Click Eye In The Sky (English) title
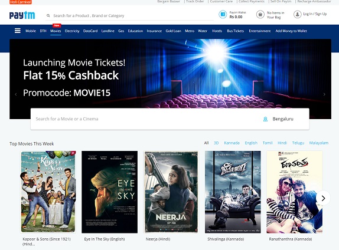The height and width of the screenshot is (250, 339). point(105,239)
